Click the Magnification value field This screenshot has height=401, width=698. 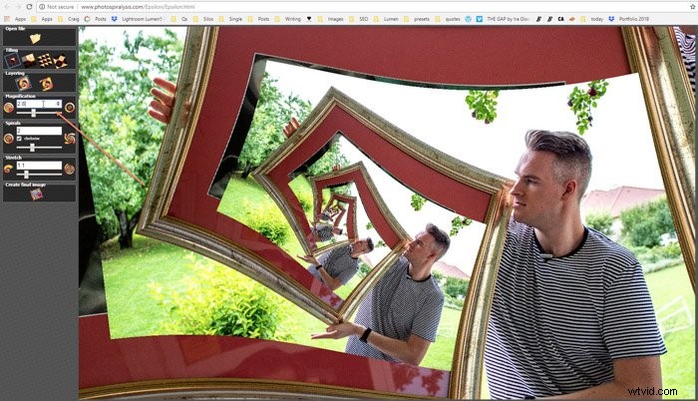(39, 104)
